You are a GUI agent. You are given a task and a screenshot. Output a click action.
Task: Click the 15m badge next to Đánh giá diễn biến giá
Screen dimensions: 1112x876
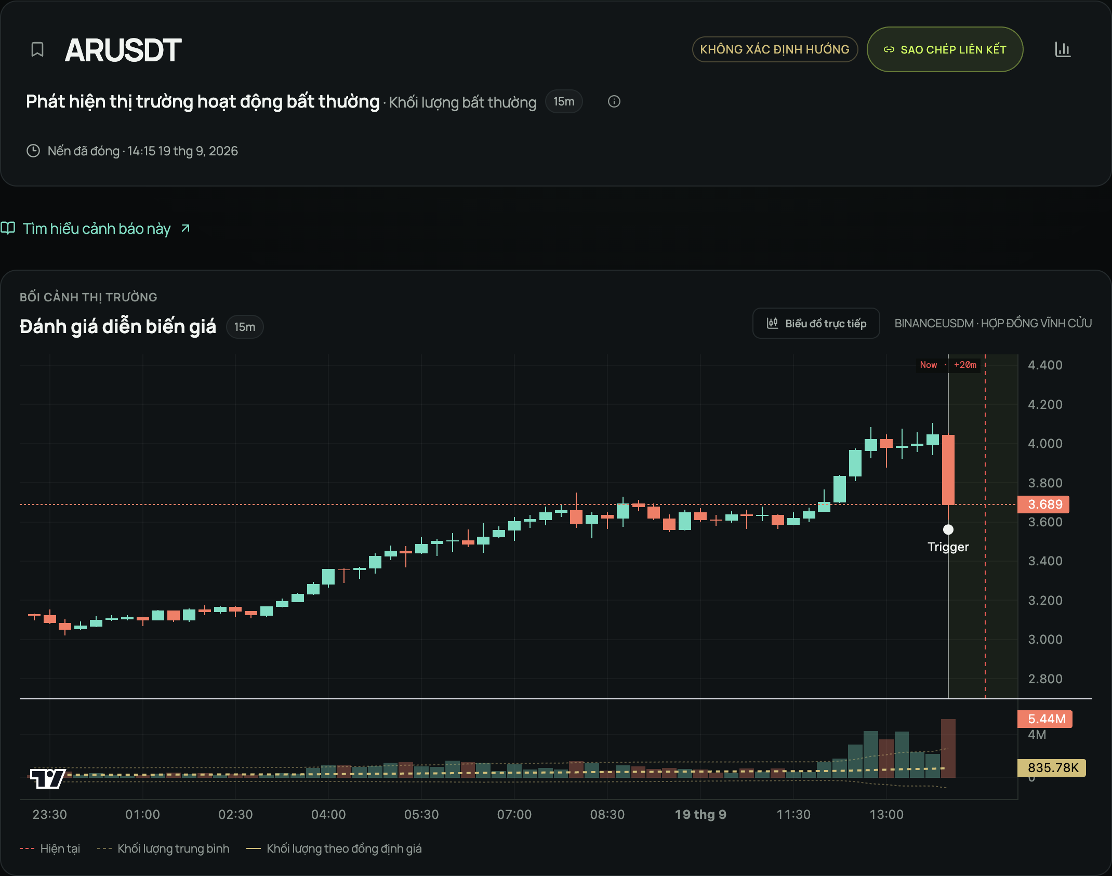coord(245,327)
